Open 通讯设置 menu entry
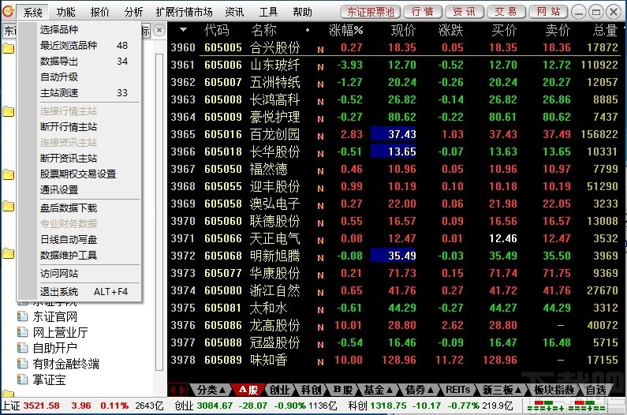The height and width of the screenshot is (415, 627). click(79, 189)
